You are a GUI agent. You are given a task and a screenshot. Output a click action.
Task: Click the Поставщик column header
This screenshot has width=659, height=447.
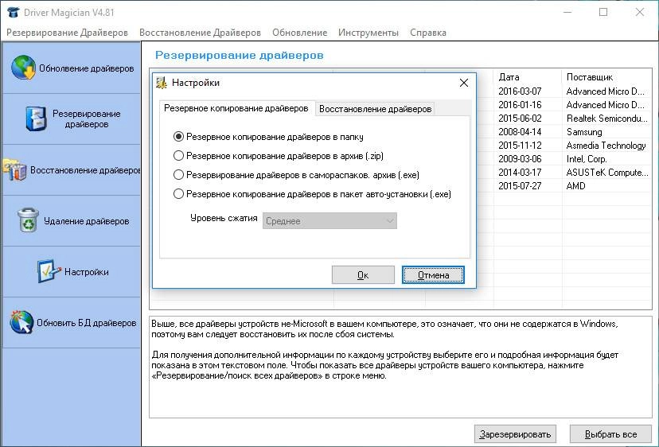click(x=606, y=77)
